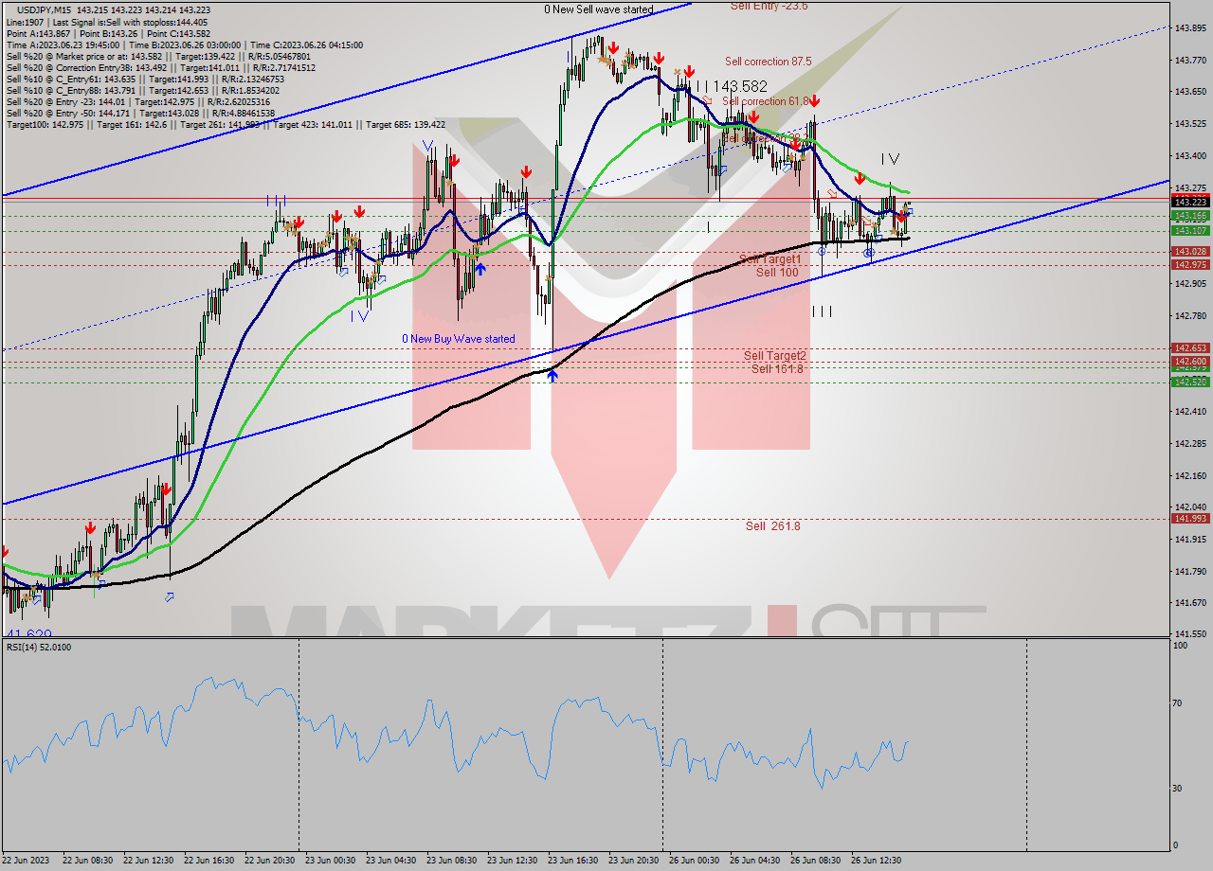The height and width of the screenshot is (871, 1213).
Task: Click the current price tag 143.223
Action: click(x=1190, y=202)
